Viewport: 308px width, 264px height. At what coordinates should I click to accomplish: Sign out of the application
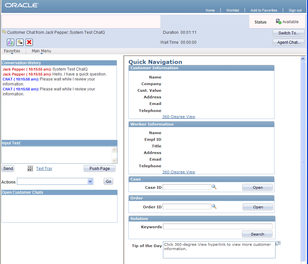295,10
